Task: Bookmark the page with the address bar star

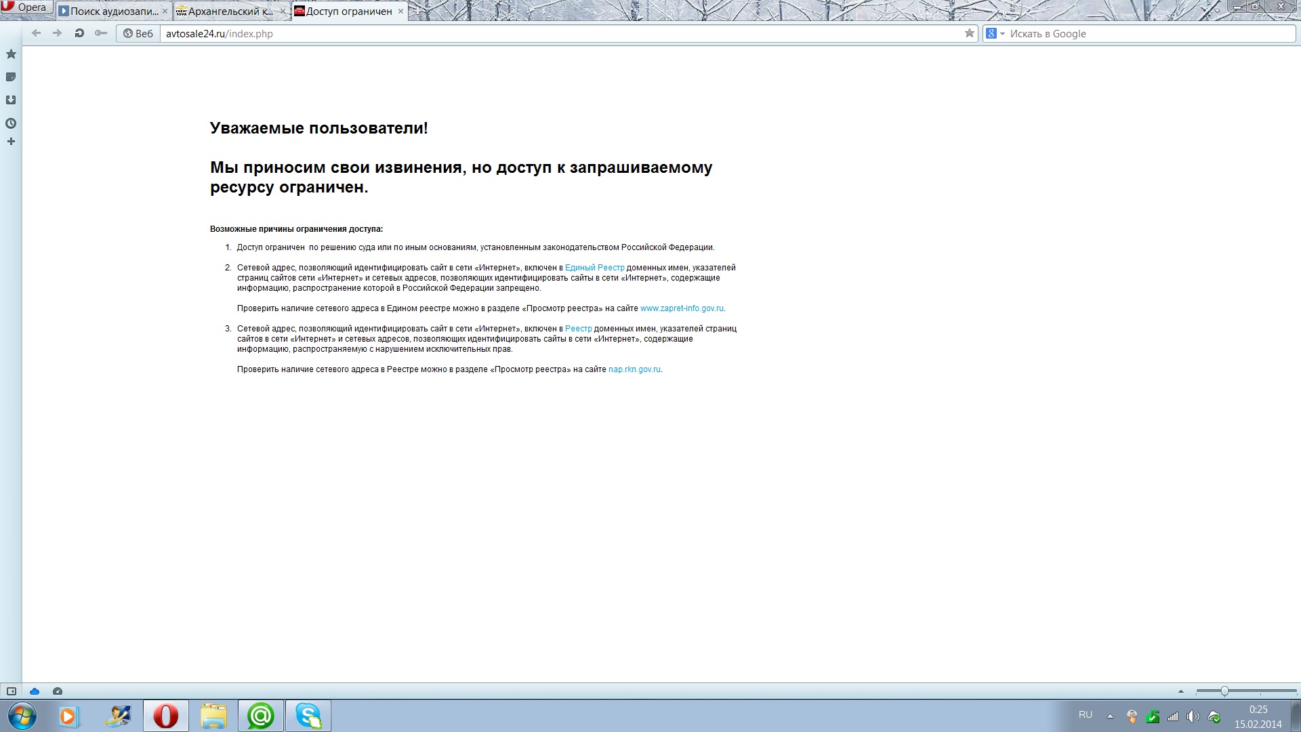Action: 969,33
